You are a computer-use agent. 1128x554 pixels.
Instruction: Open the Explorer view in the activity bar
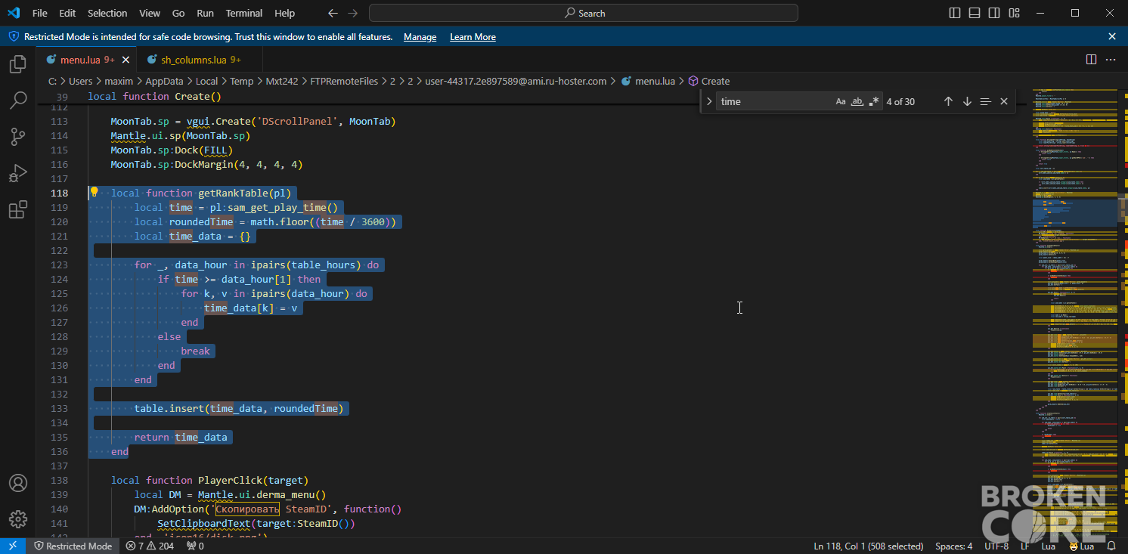tap(18, 64)
